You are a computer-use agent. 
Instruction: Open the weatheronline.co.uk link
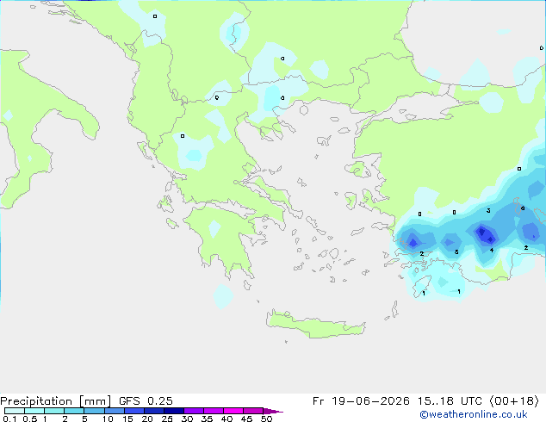click(474, 414)
